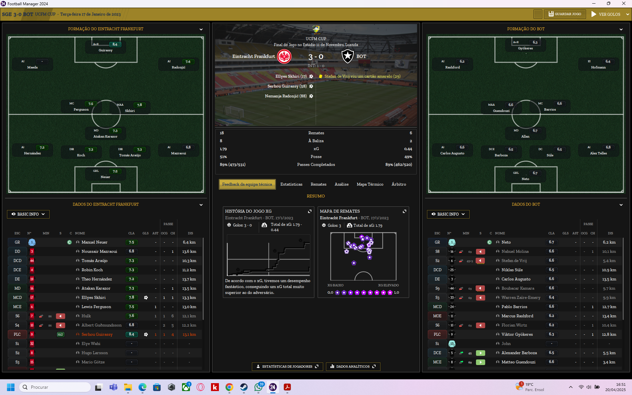The height and width of the screenshot is (395, 632).
Task: Switch to the Estatísticas tab
Action: [x=291, y=184]
